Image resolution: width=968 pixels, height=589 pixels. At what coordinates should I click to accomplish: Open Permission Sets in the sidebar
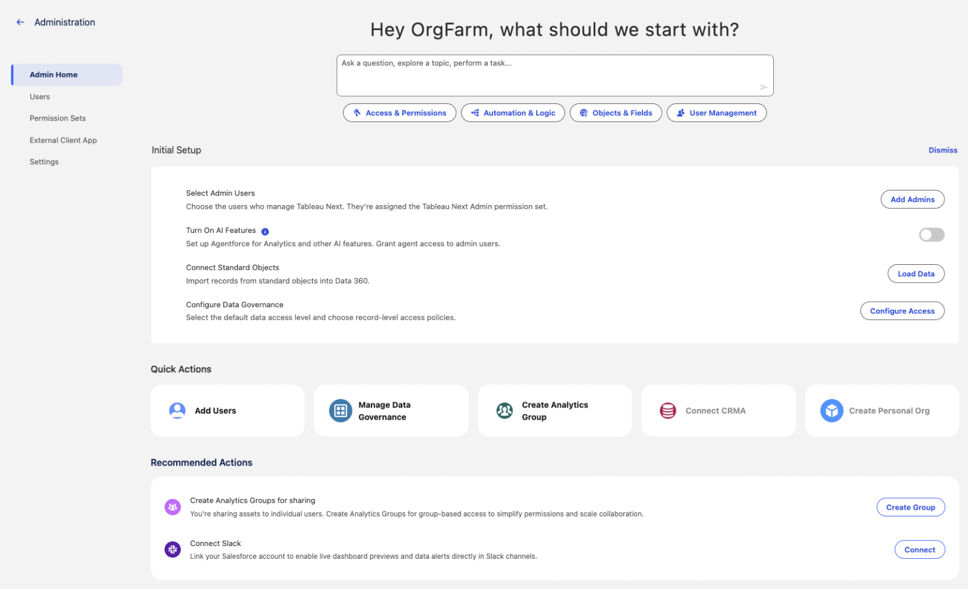coord(57,119)
